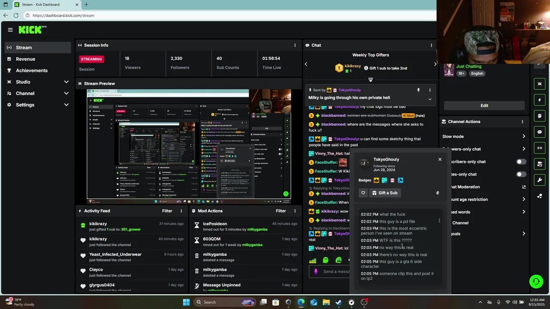550x309 pixels.
Task: Open File Explorer from the taskbar
Action: (x=326, y=302)
